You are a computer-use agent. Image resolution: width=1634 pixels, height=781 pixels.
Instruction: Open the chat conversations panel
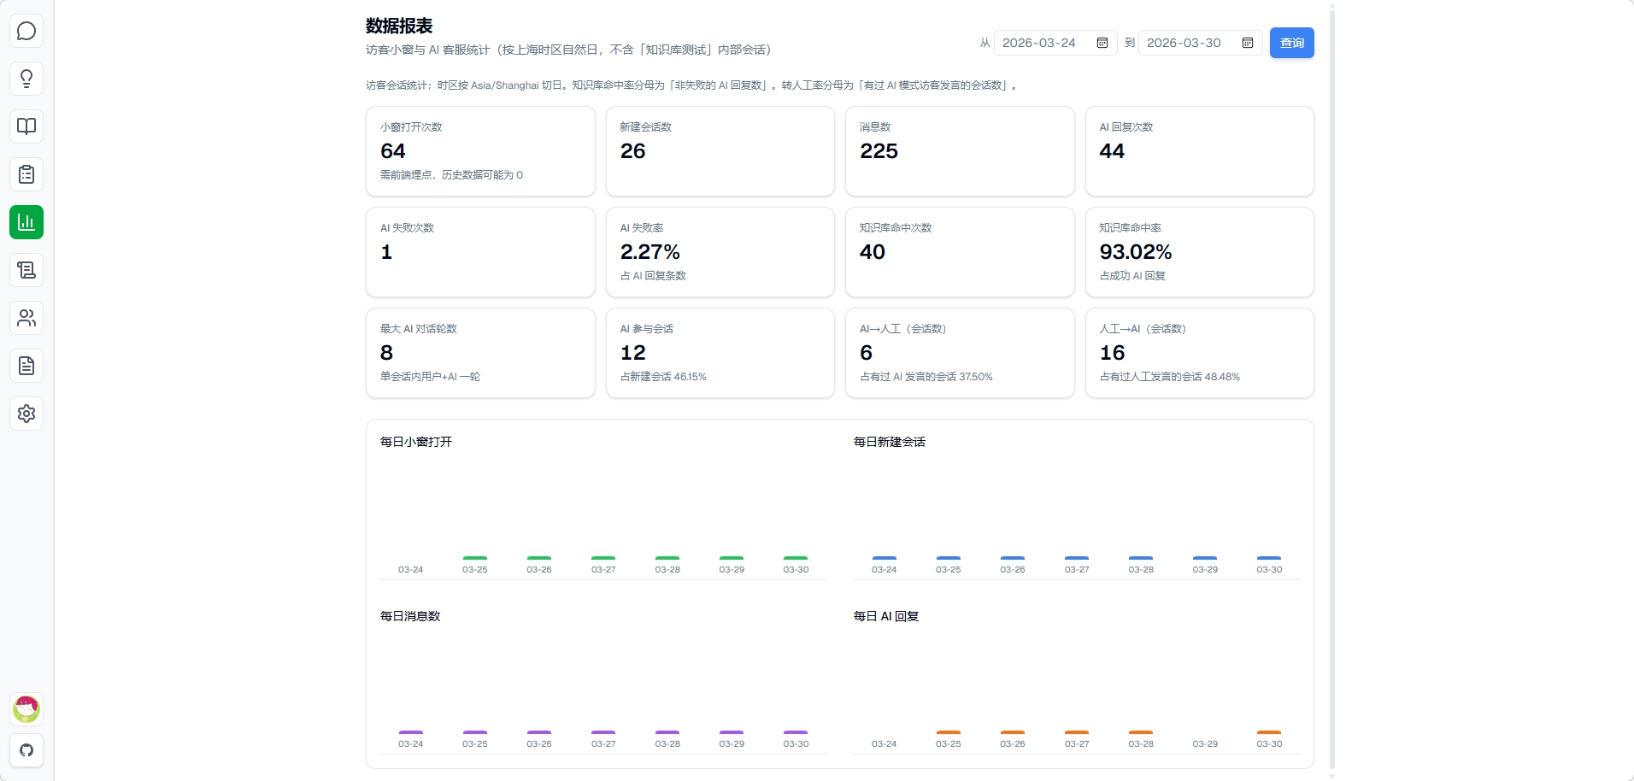tap(26, 31)
